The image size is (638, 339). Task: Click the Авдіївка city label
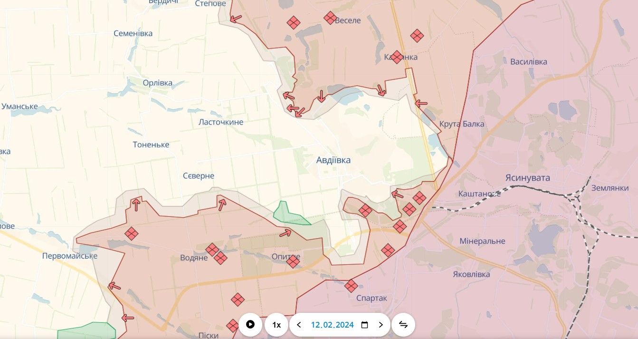tap(333, 160)
